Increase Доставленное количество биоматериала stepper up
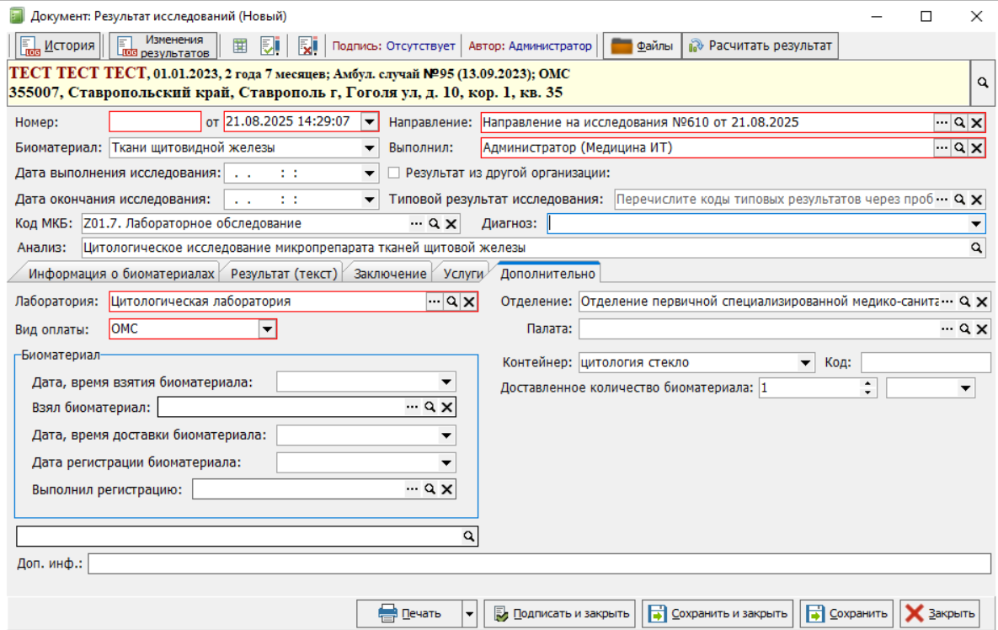The width and height of the screenshot is (998, 630). [x=867, y=384]
